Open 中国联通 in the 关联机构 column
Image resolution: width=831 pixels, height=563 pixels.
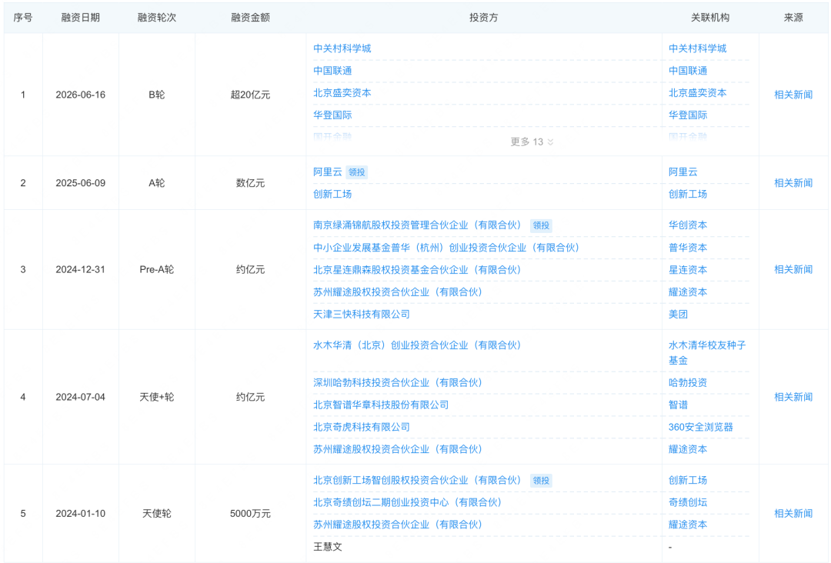(x=687, y=71)
